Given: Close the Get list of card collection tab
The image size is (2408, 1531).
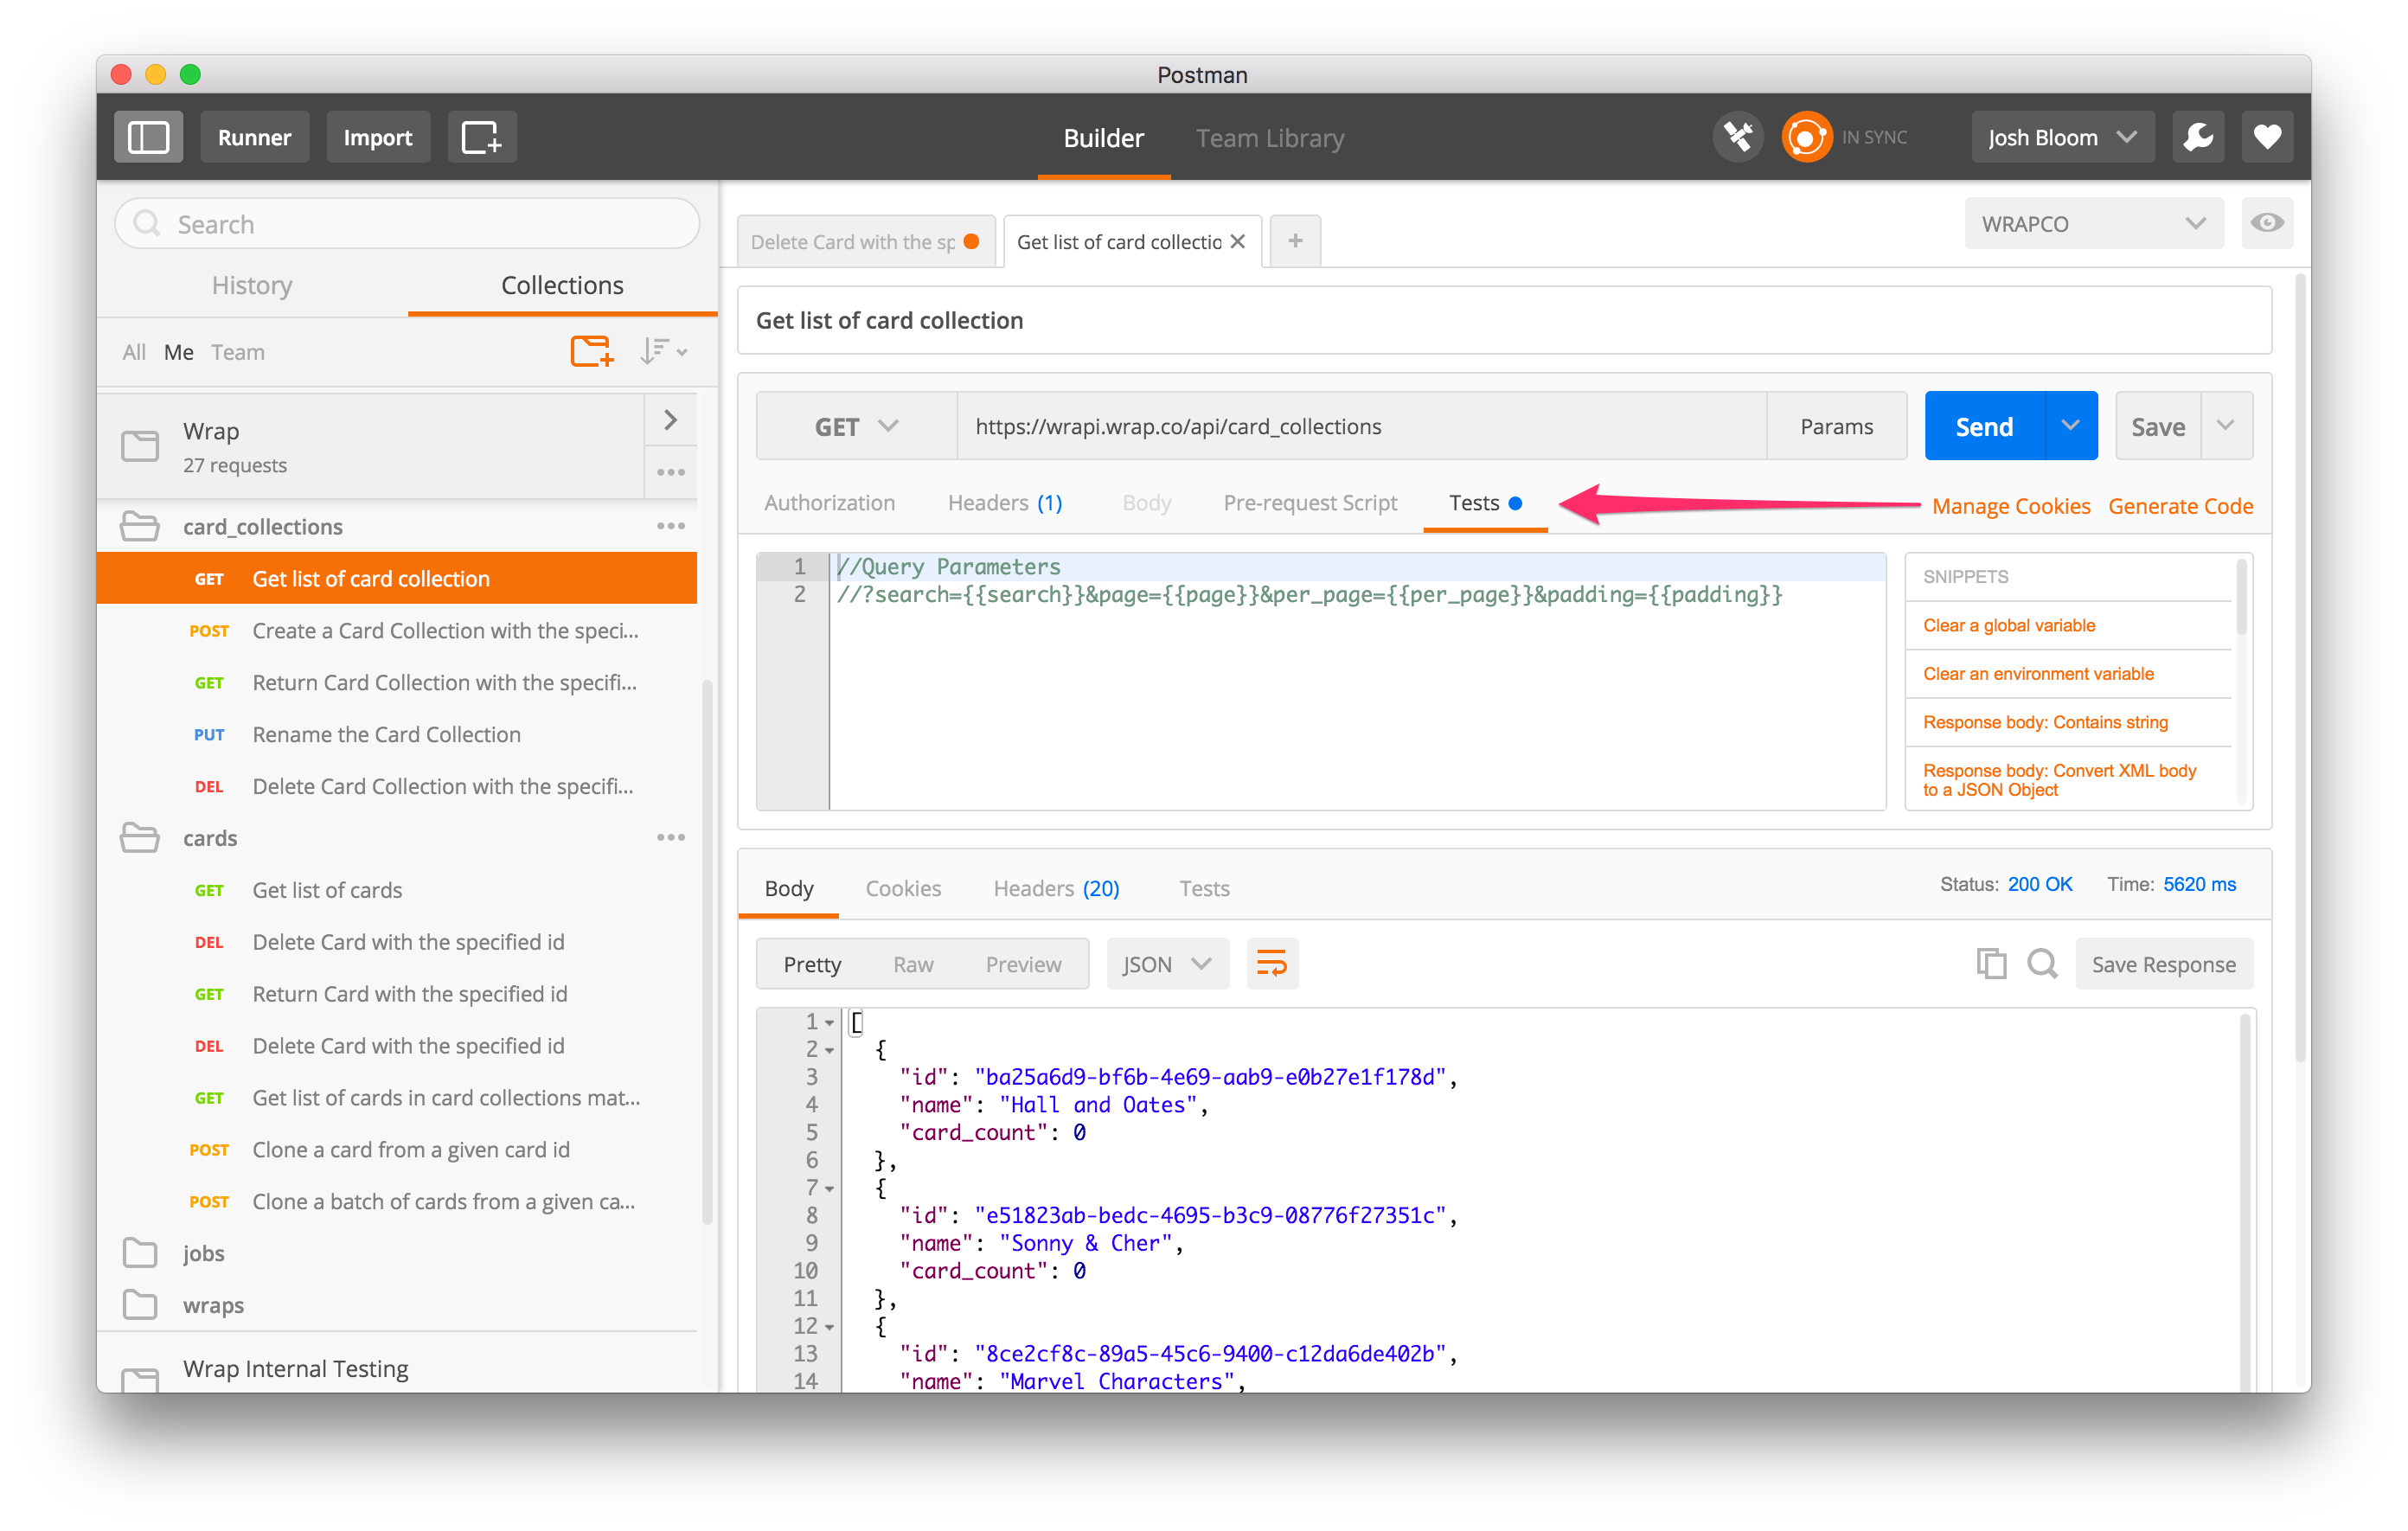Looking at the screenshot, I should [x=1237, y=241].
